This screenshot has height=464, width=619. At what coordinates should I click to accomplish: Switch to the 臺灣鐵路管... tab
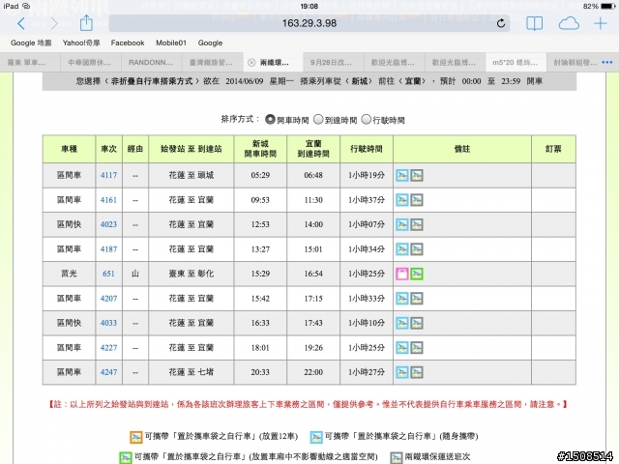tap(213, 62)
